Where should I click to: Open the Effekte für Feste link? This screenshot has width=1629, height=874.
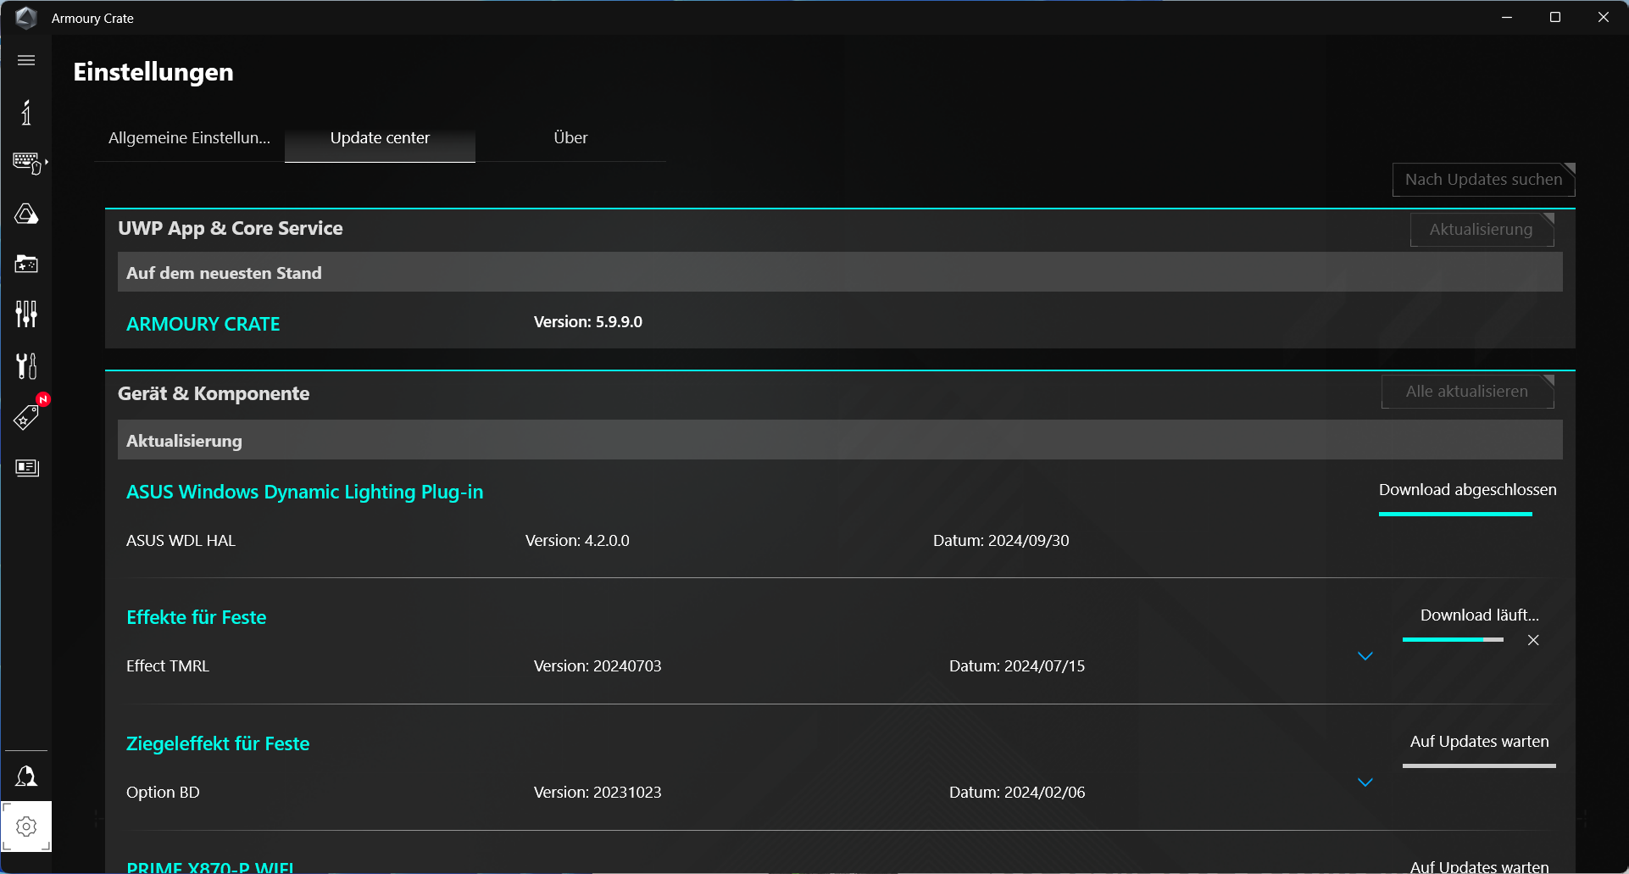197,617
